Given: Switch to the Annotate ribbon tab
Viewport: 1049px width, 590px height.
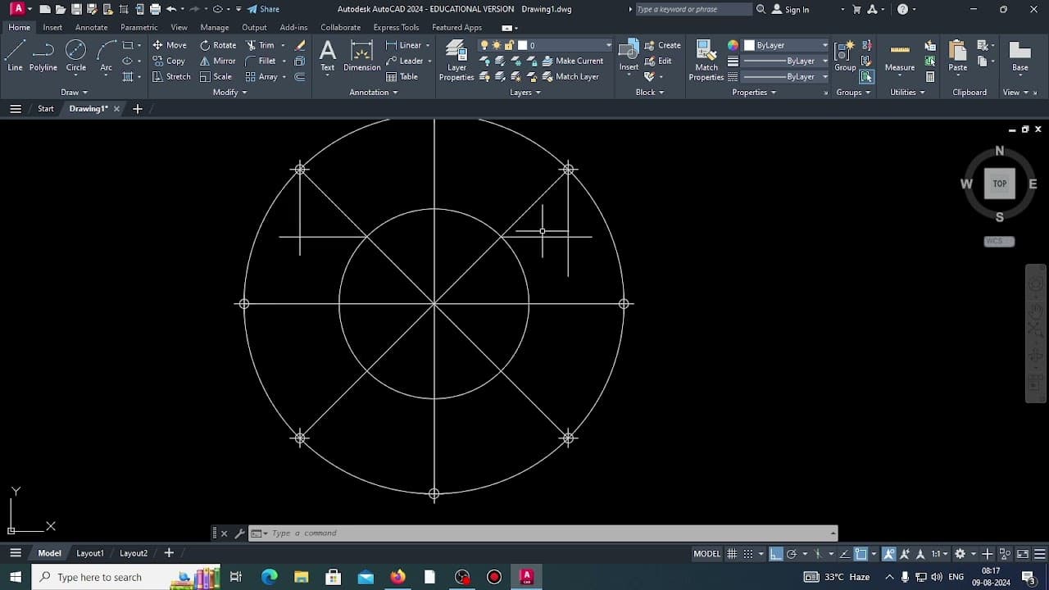Looking at the screenshot, I should point(91,27).
